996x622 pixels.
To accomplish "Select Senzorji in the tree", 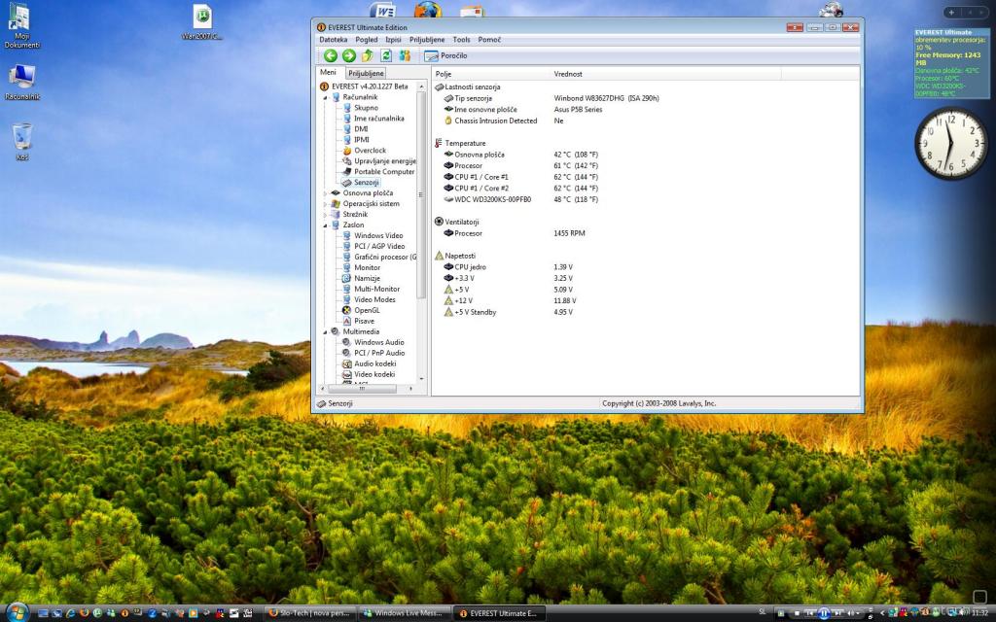I will point(360,183).
